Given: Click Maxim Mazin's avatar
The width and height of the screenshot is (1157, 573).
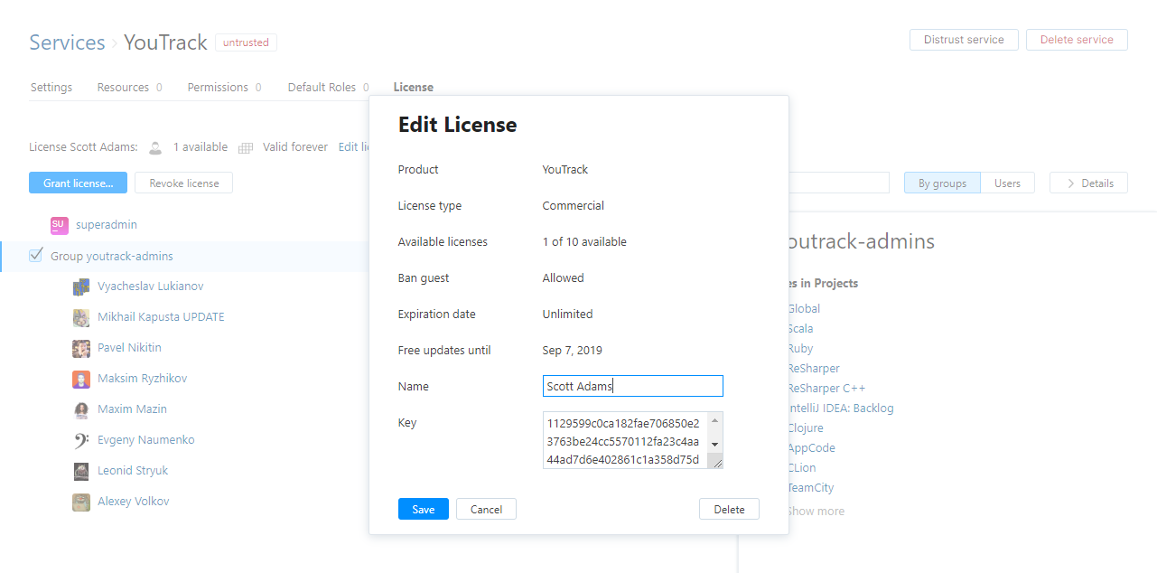Looking at the screenshot, I should click(81, 409).
